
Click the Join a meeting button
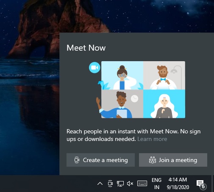[173, 160]
